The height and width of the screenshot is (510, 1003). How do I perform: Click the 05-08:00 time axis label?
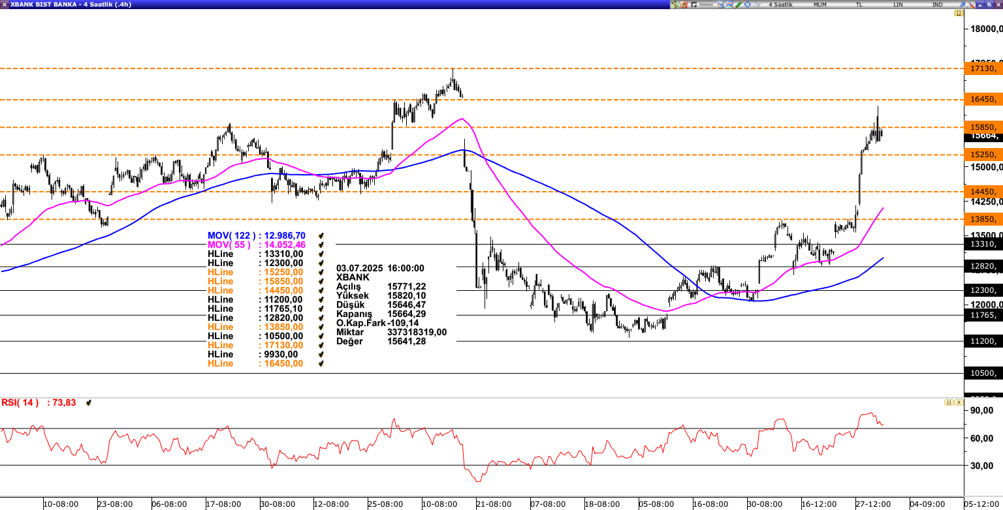[x=656, y=504]
